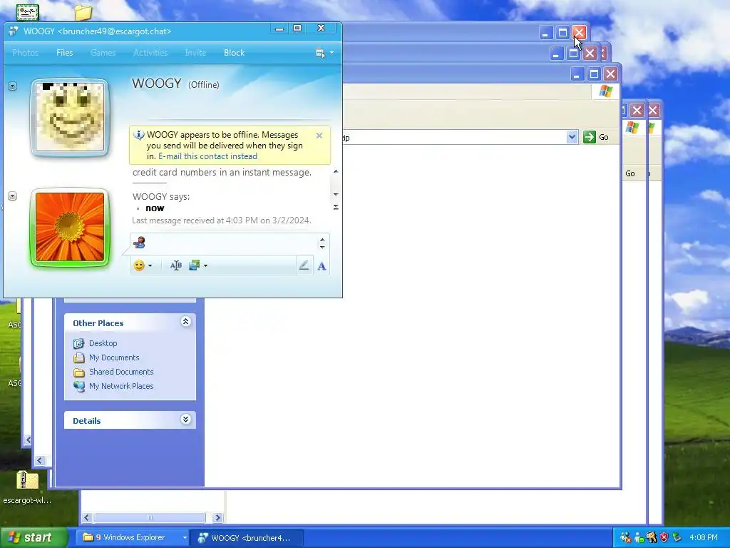The height and width of the screenshot is (548, 730).
Task: Open the Explorer address bar dropdown
Action: pos(572,137)
